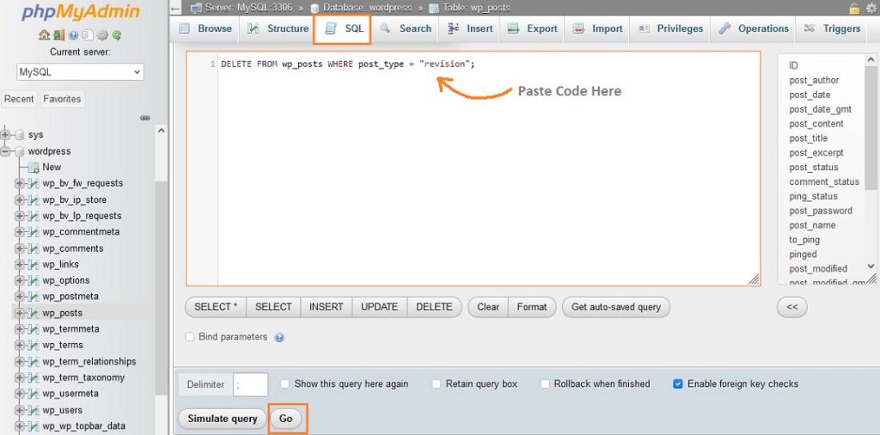
Task: Click the wp_comments table icon in tree
Action: click(x=34, y=248)
